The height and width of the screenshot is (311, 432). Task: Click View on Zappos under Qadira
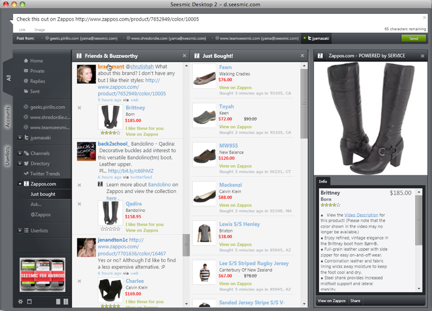click(x=142, y=230)
